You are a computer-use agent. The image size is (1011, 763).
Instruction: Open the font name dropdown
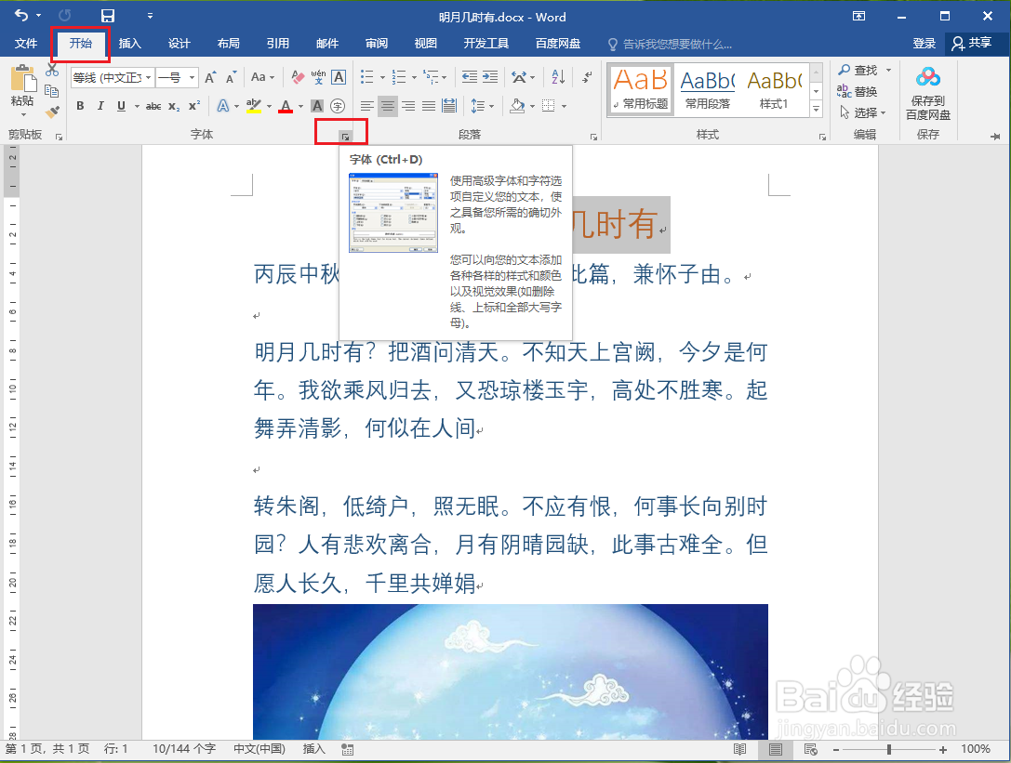pos(148,77)
